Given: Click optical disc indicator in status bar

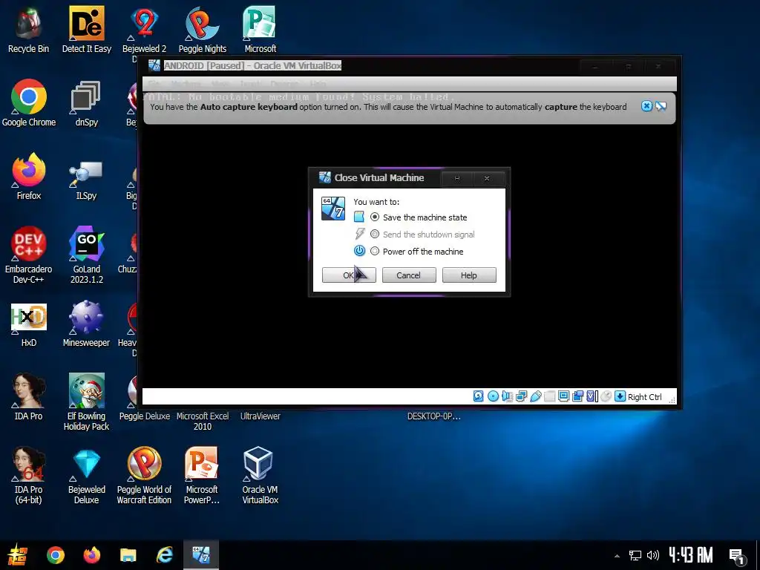Looking at the screenshot, I should (493, 396).
